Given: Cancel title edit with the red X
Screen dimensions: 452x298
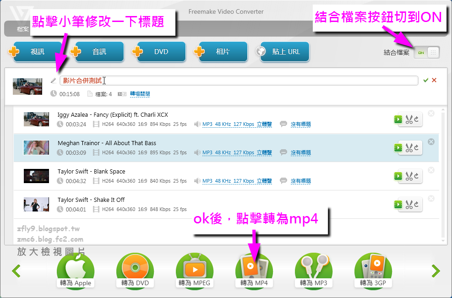Looking at the screenshot, I should click(434, 80).
